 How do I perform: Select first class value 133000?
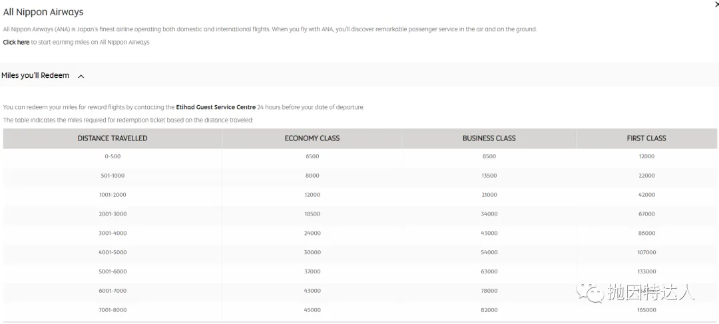pos(646,271)
